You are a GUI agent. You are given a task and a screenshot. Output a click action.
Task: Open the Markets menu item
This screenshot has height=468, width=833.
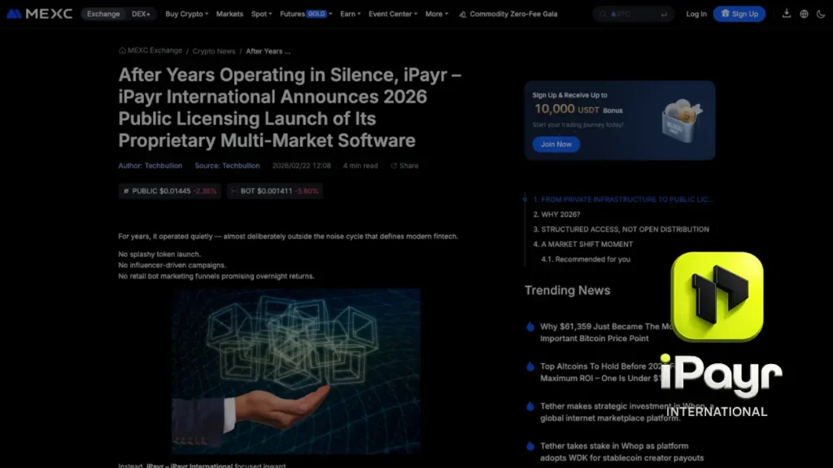229,14
